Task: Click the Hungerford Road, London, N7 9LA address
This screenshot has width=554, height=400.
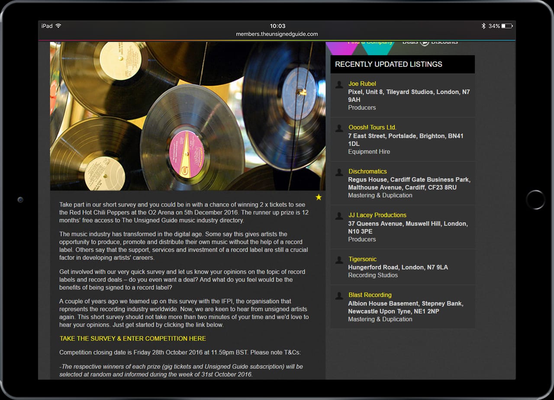Action: 398,267
